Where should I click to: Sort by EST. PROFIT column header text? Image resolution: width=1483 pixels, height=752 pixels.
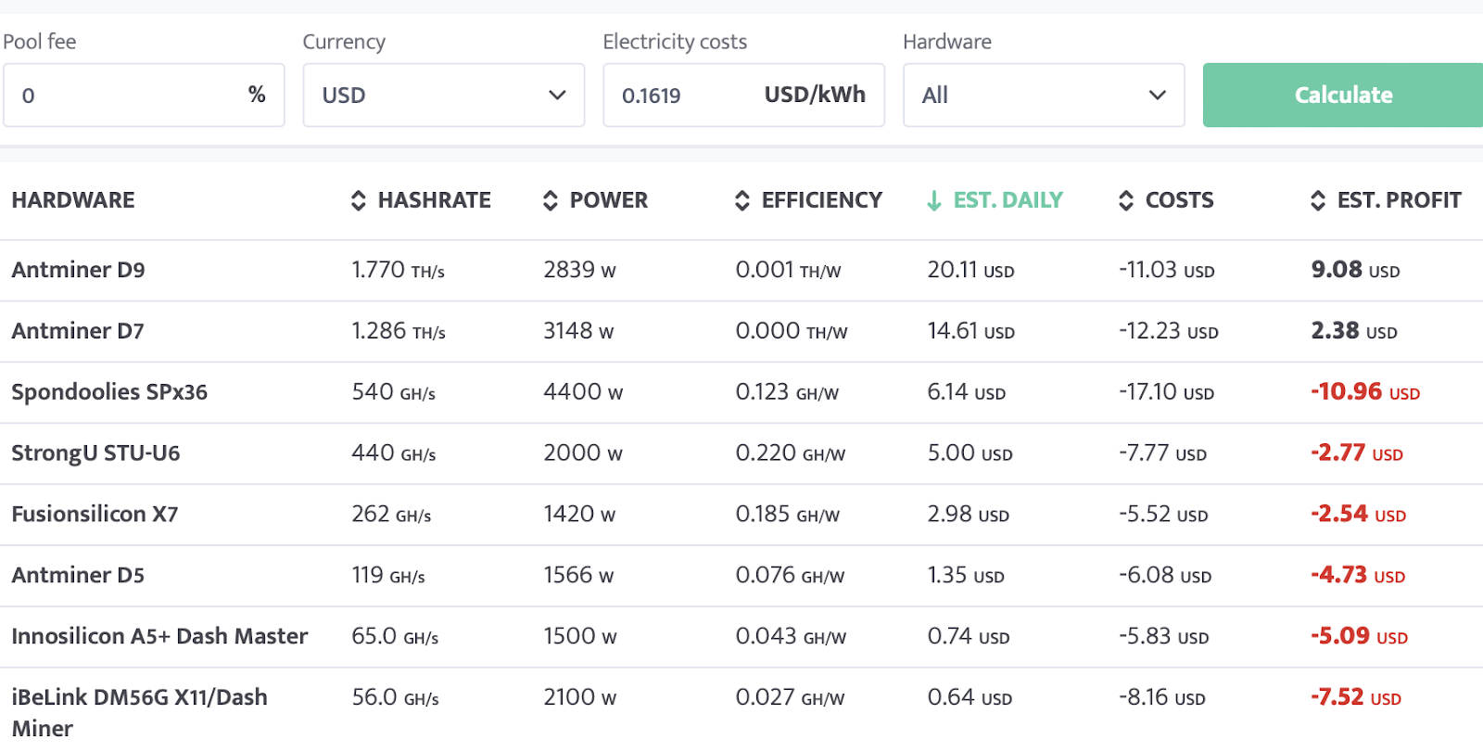[1400, 200]
